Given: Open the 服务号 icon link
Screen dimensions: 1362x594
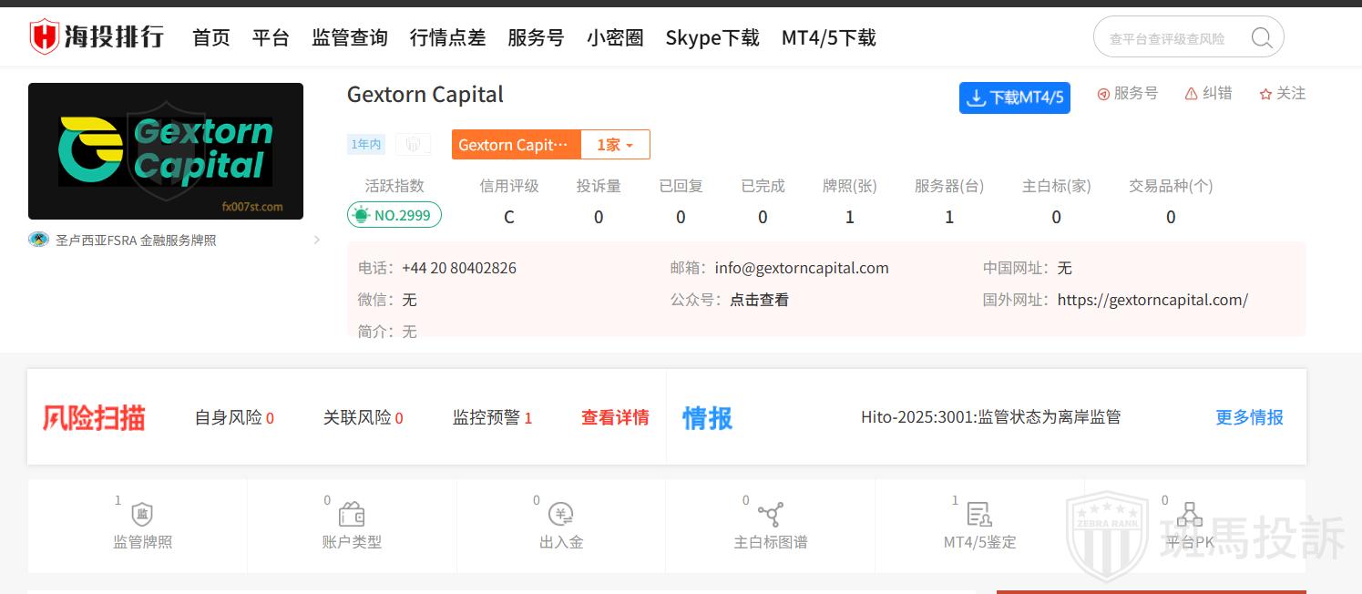Looking at the screenshot, I should click(x=1103, y=94).
